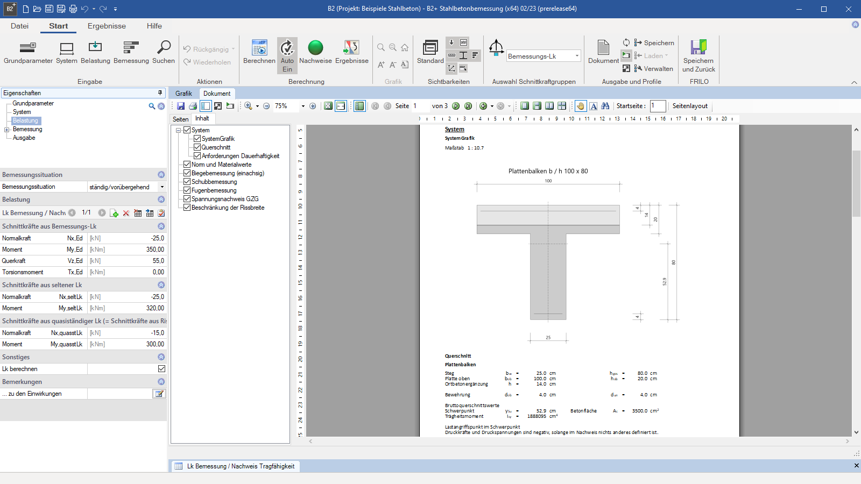Viewport: 861px width, 484px height.
Task: Uncheck the Querschnitt checkbox
Action: [197, 147]
